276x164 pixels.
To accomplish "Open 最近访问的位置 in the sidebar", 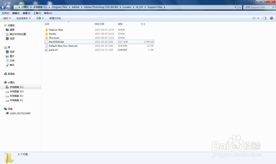I will coord(18,34).
